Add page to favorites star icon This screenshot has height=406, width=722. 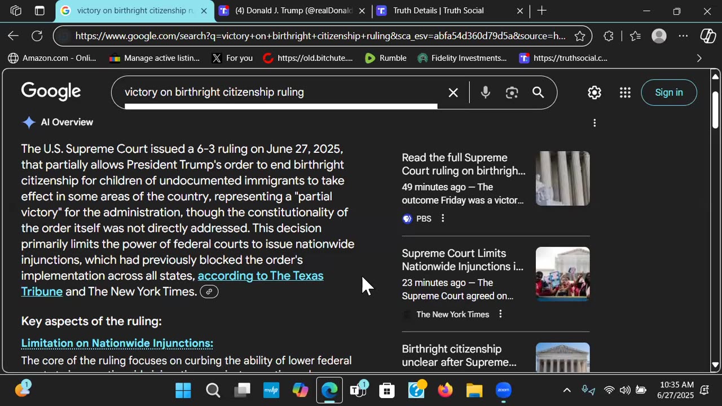click(580, 36)
